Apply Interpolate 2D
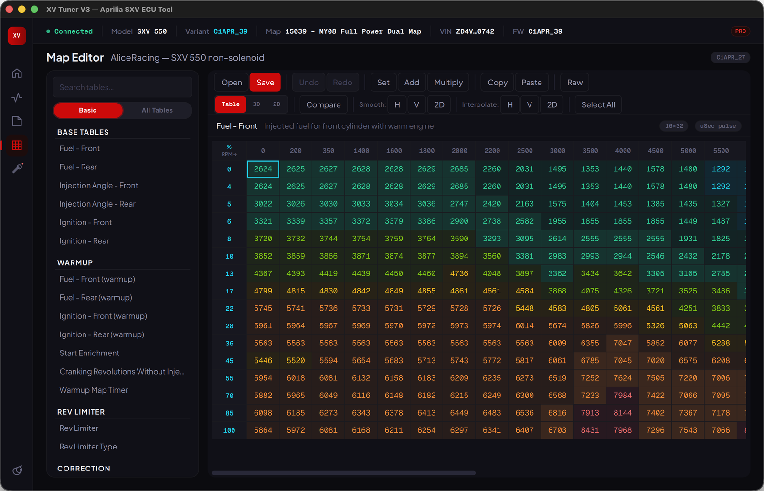This screenshot has width=764, height=491. (552, 105)
